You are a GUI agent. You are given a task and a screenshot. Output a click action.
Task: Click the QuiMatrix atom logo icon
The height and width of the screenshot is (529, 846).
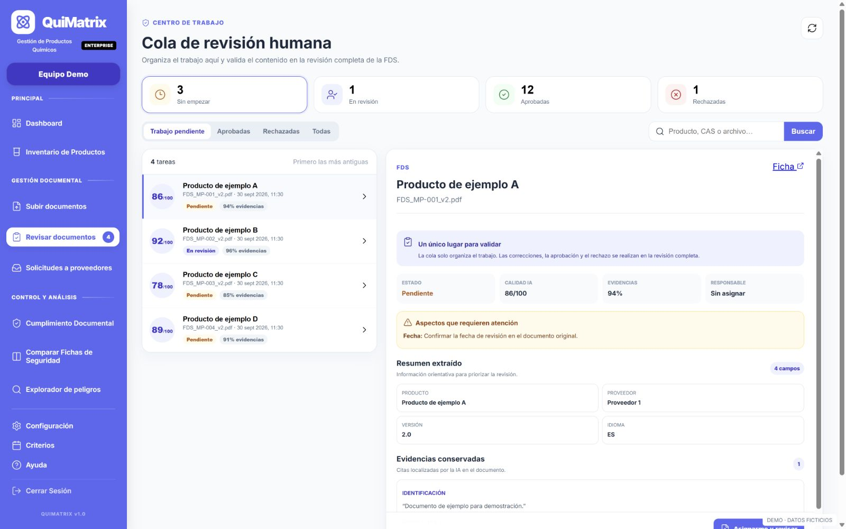pyautogui.click(x=23, y=22)
